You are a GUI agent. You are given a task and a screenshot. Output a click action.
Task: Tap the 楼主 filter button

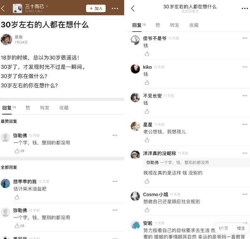coord(241,228)
